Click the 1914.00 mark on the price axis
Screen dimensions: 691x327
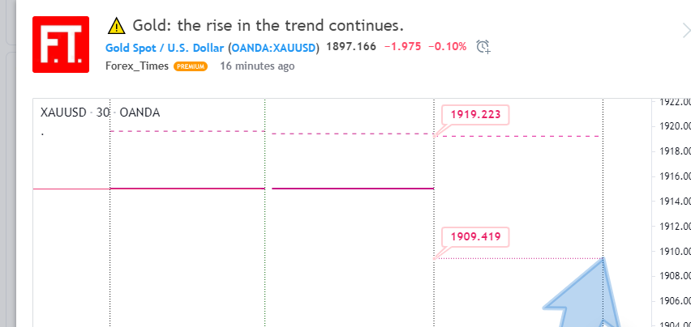click(x=675, y=202)
